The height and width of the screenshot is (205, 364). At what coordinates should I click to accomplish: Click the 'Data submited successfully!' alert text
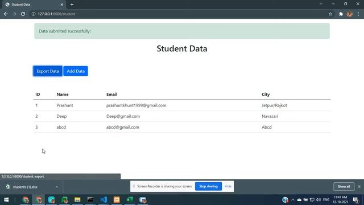coord(65,31)
